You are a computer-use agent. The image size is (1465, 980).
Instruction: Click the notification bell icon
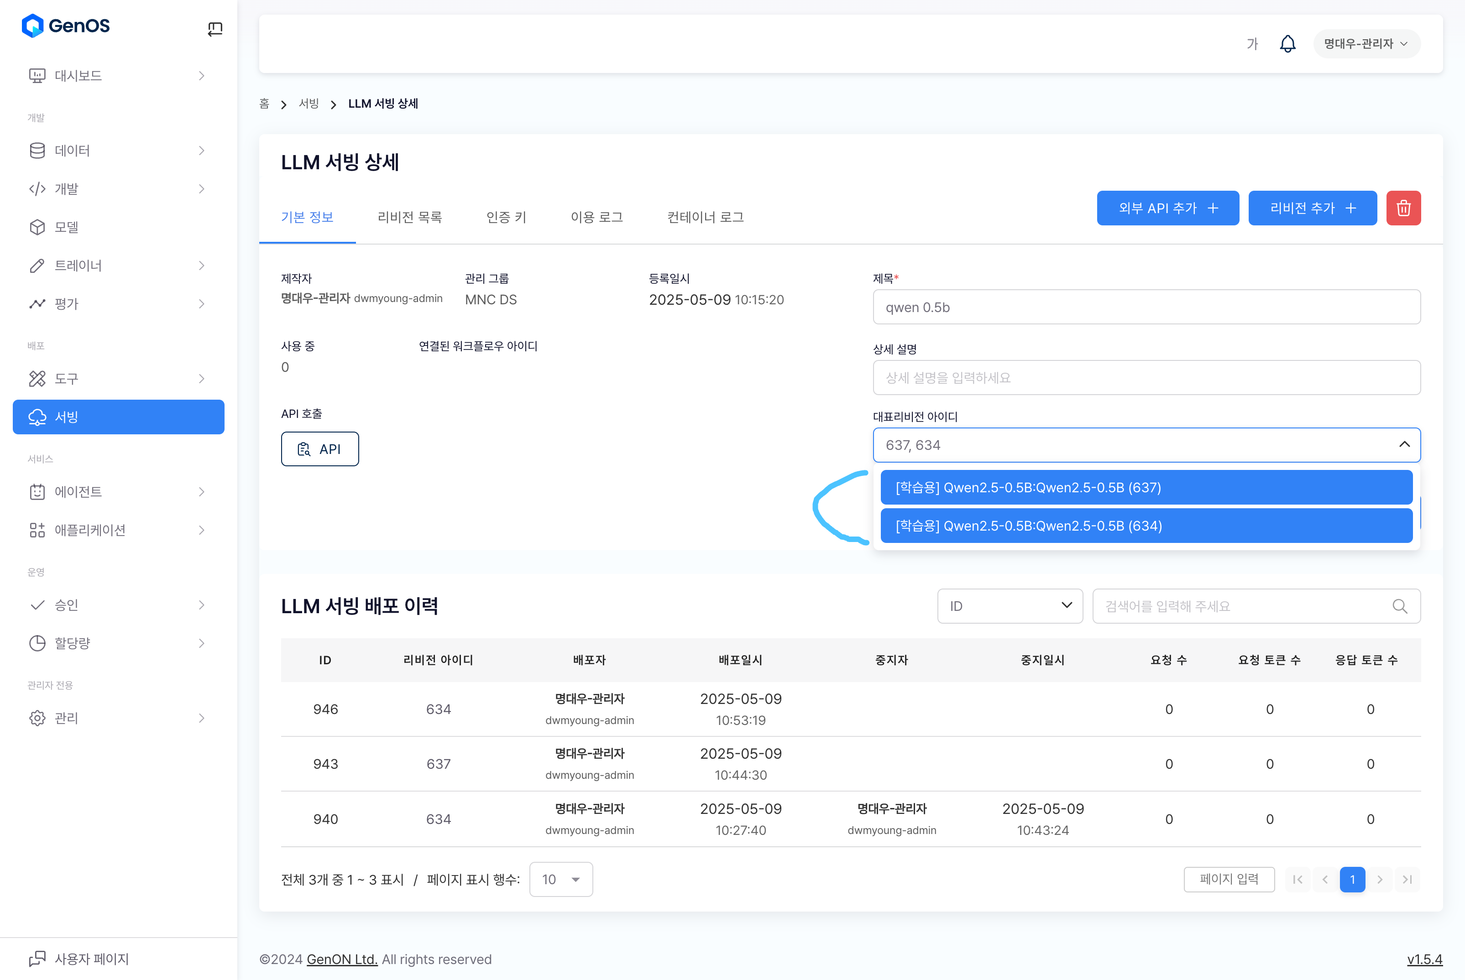click(1287, 44)
